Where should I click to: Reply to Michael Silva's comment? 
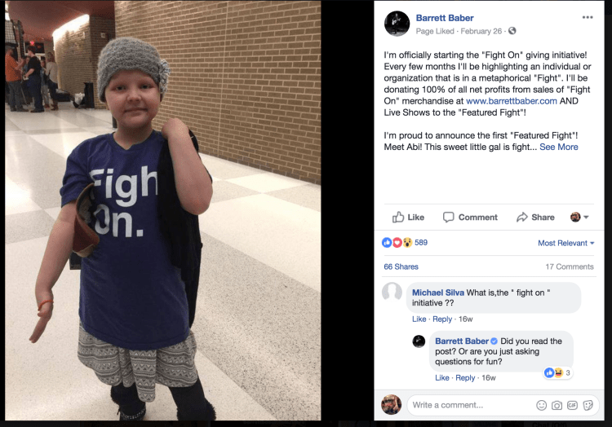441,319
